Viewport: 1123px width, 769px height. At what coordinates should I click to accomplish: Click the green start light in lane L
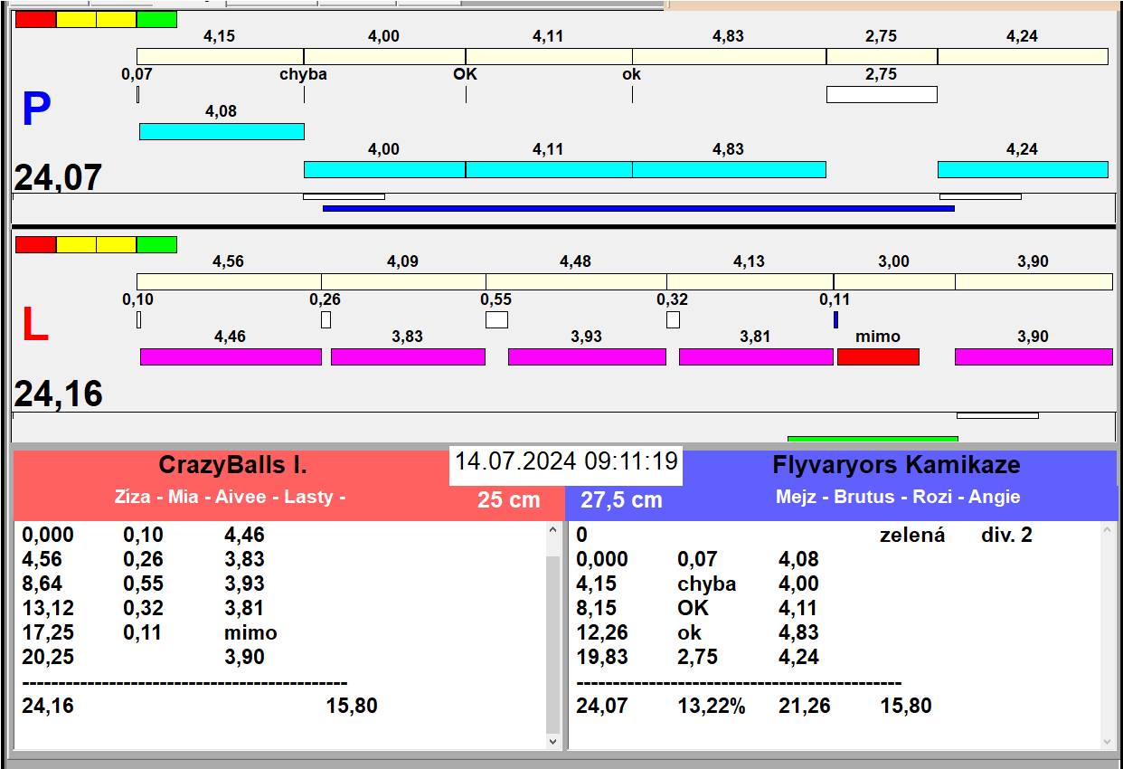(x=156, y=244)
